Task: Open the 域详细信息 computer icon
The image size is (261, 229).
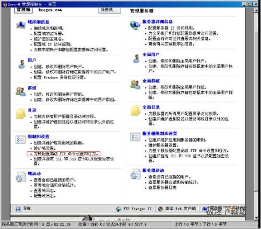Action: 21,25
